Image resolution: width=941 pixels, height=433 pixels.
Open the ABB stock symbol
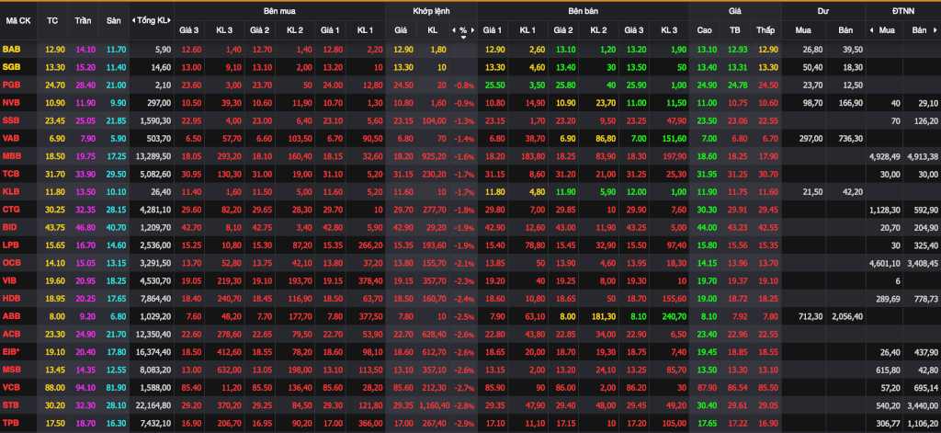11,316
